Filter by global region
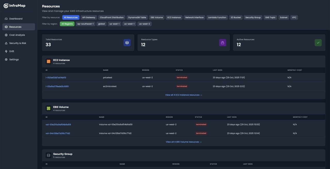330x169 pixels. coord(102,24)
